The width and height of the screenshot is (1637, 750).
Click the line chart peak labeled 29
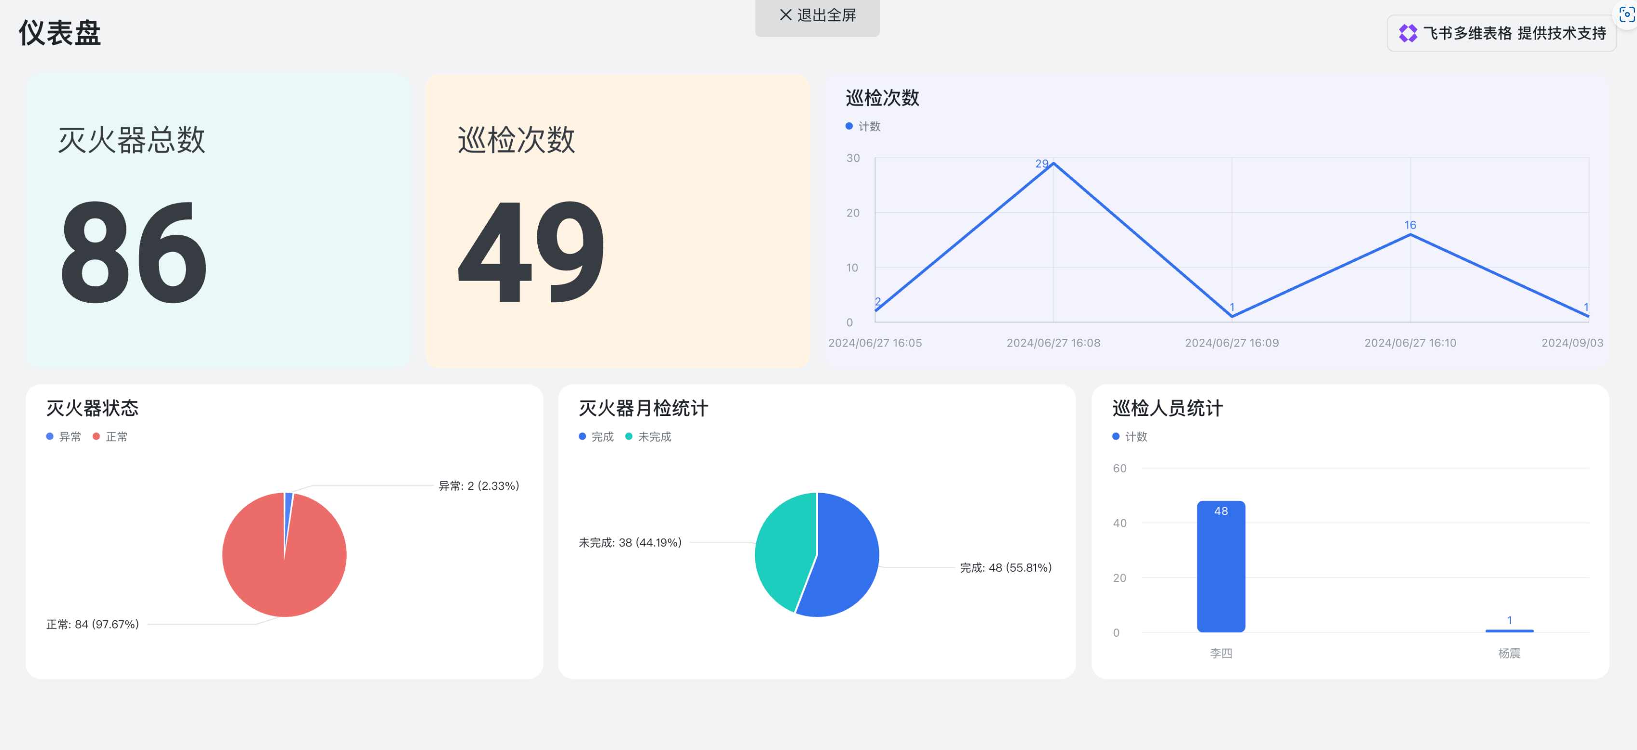click(1053, 164)
